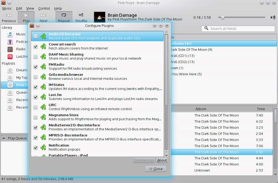Select the Radio library icon
The width and height of the screenshot is (278, 183).
pos(10,49)
